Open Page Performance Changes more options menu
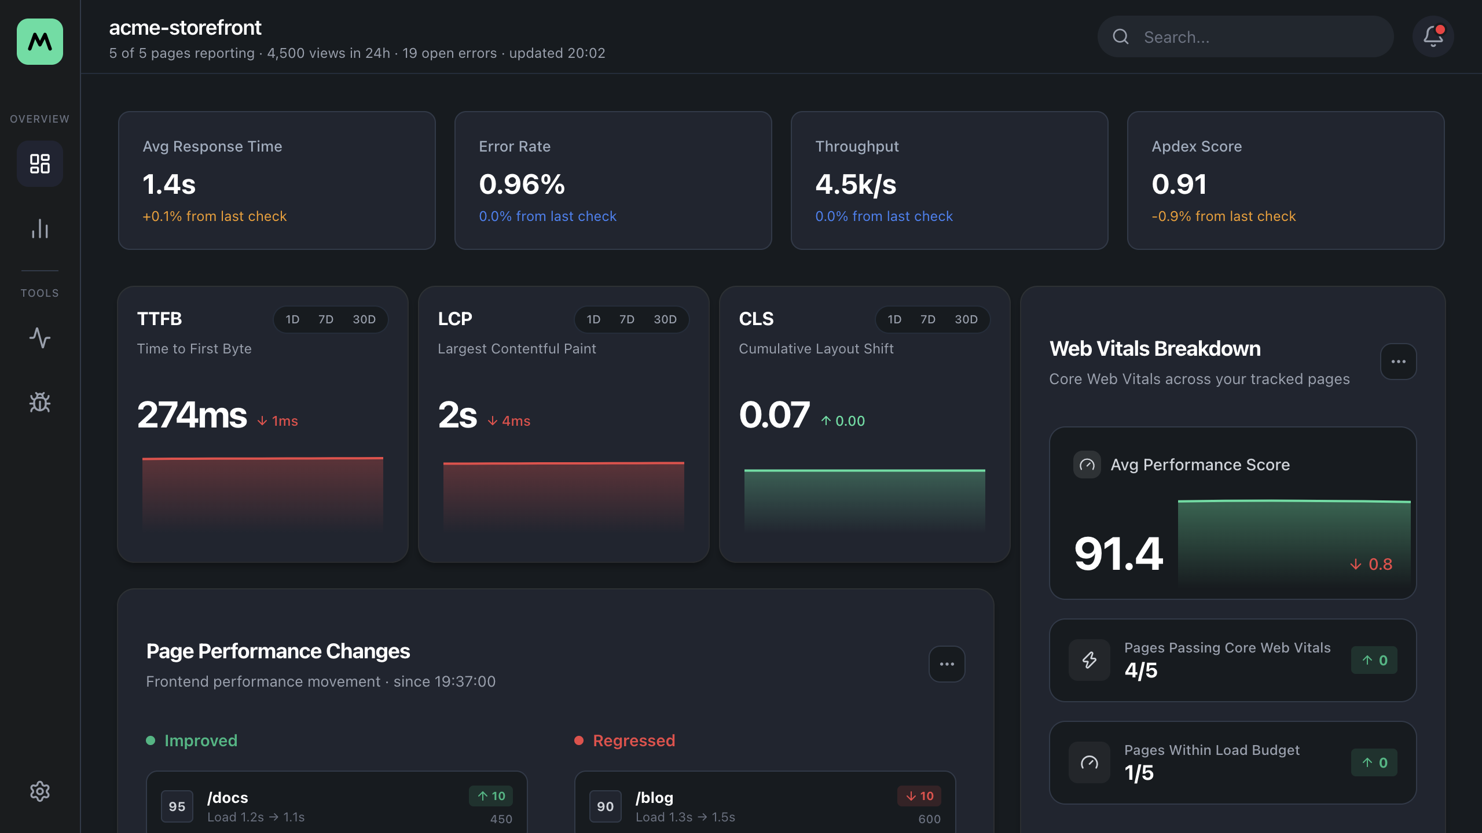Image resolution: width=1482 pixels, height=833 pixels. [x=947, y=664]
